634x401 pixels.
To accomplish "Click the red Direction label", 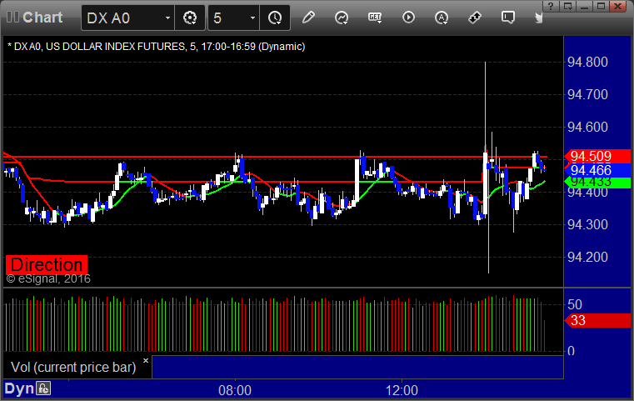I will click(46, 265).
